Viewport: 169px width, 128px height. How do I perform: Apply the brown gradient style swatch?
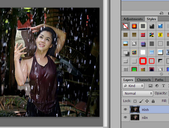(134, 35)
